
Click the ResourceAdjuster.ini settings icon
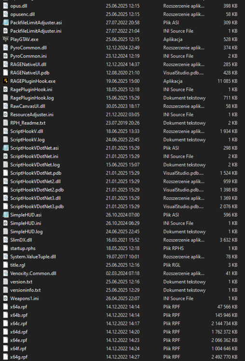tap(5, 115)
